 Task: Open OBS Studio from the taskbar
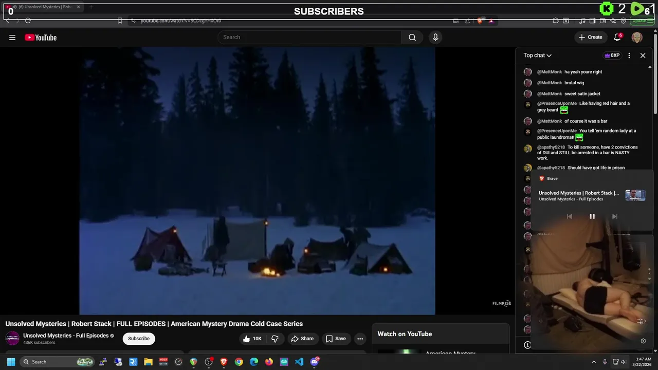[x=208, y=362]
